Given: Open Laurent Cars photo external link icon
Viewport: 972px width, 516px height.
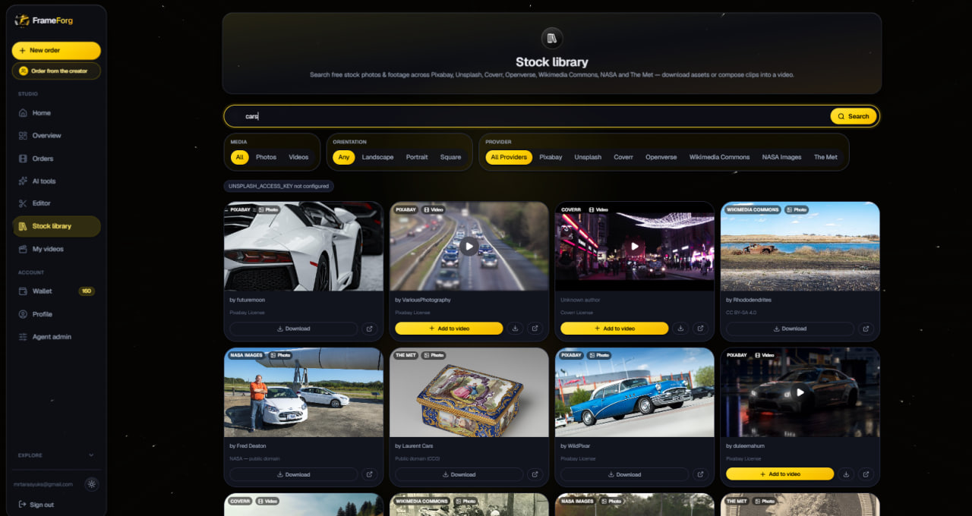Looking at the screenshot, I should tap(535, 474).
